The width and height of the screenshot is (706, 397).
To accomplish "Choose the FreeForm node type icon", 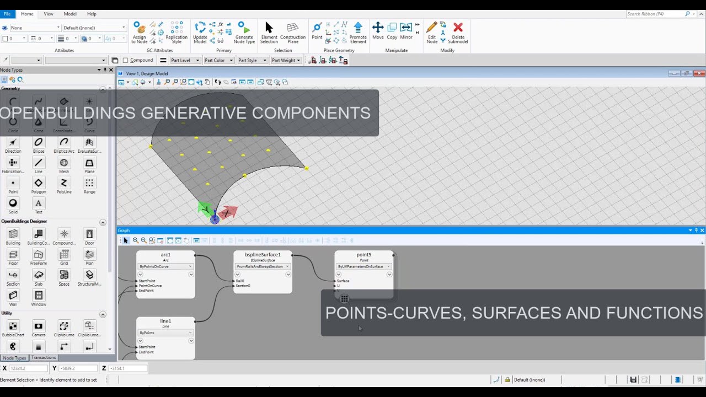I will [x=39, y=254].
